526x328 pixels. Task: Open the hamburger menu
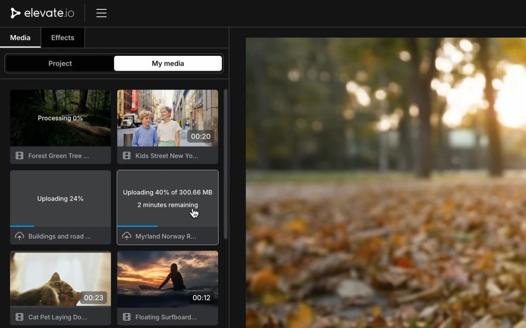coord(101,13)
